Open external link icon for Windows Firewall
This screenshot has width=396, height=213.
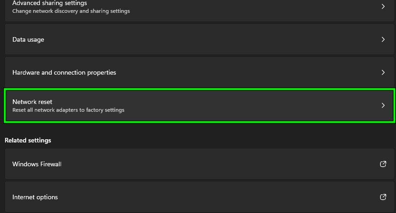coord(383,164)
